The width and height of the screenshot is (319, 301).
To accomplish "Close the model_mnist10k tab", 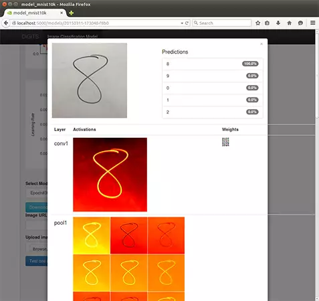I will (62, 13).
